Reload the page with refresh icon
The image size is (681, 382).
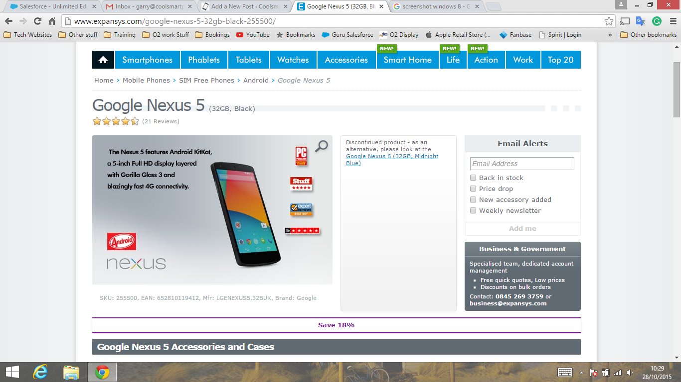coord(37,21)
